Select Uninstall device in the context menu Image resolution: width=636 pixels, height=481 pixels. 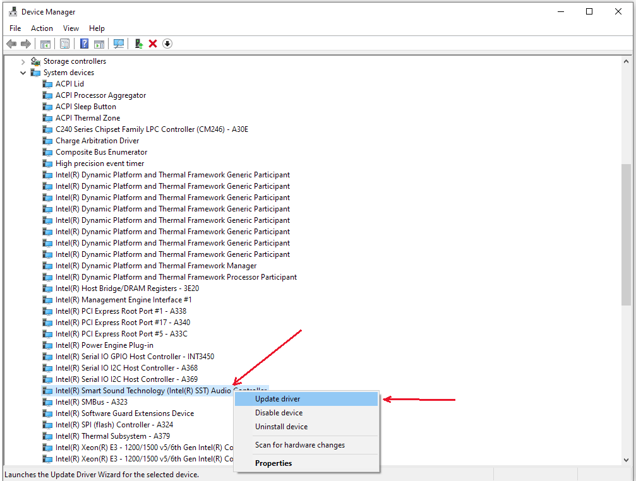(306, 427)
